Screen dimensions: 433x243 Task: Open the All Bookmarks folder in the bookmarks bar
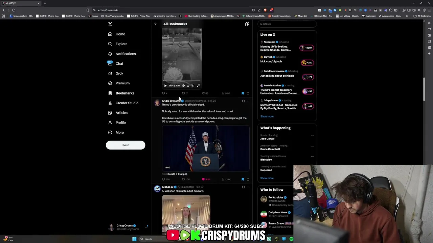pyautogui.click(x=422, y=16)
